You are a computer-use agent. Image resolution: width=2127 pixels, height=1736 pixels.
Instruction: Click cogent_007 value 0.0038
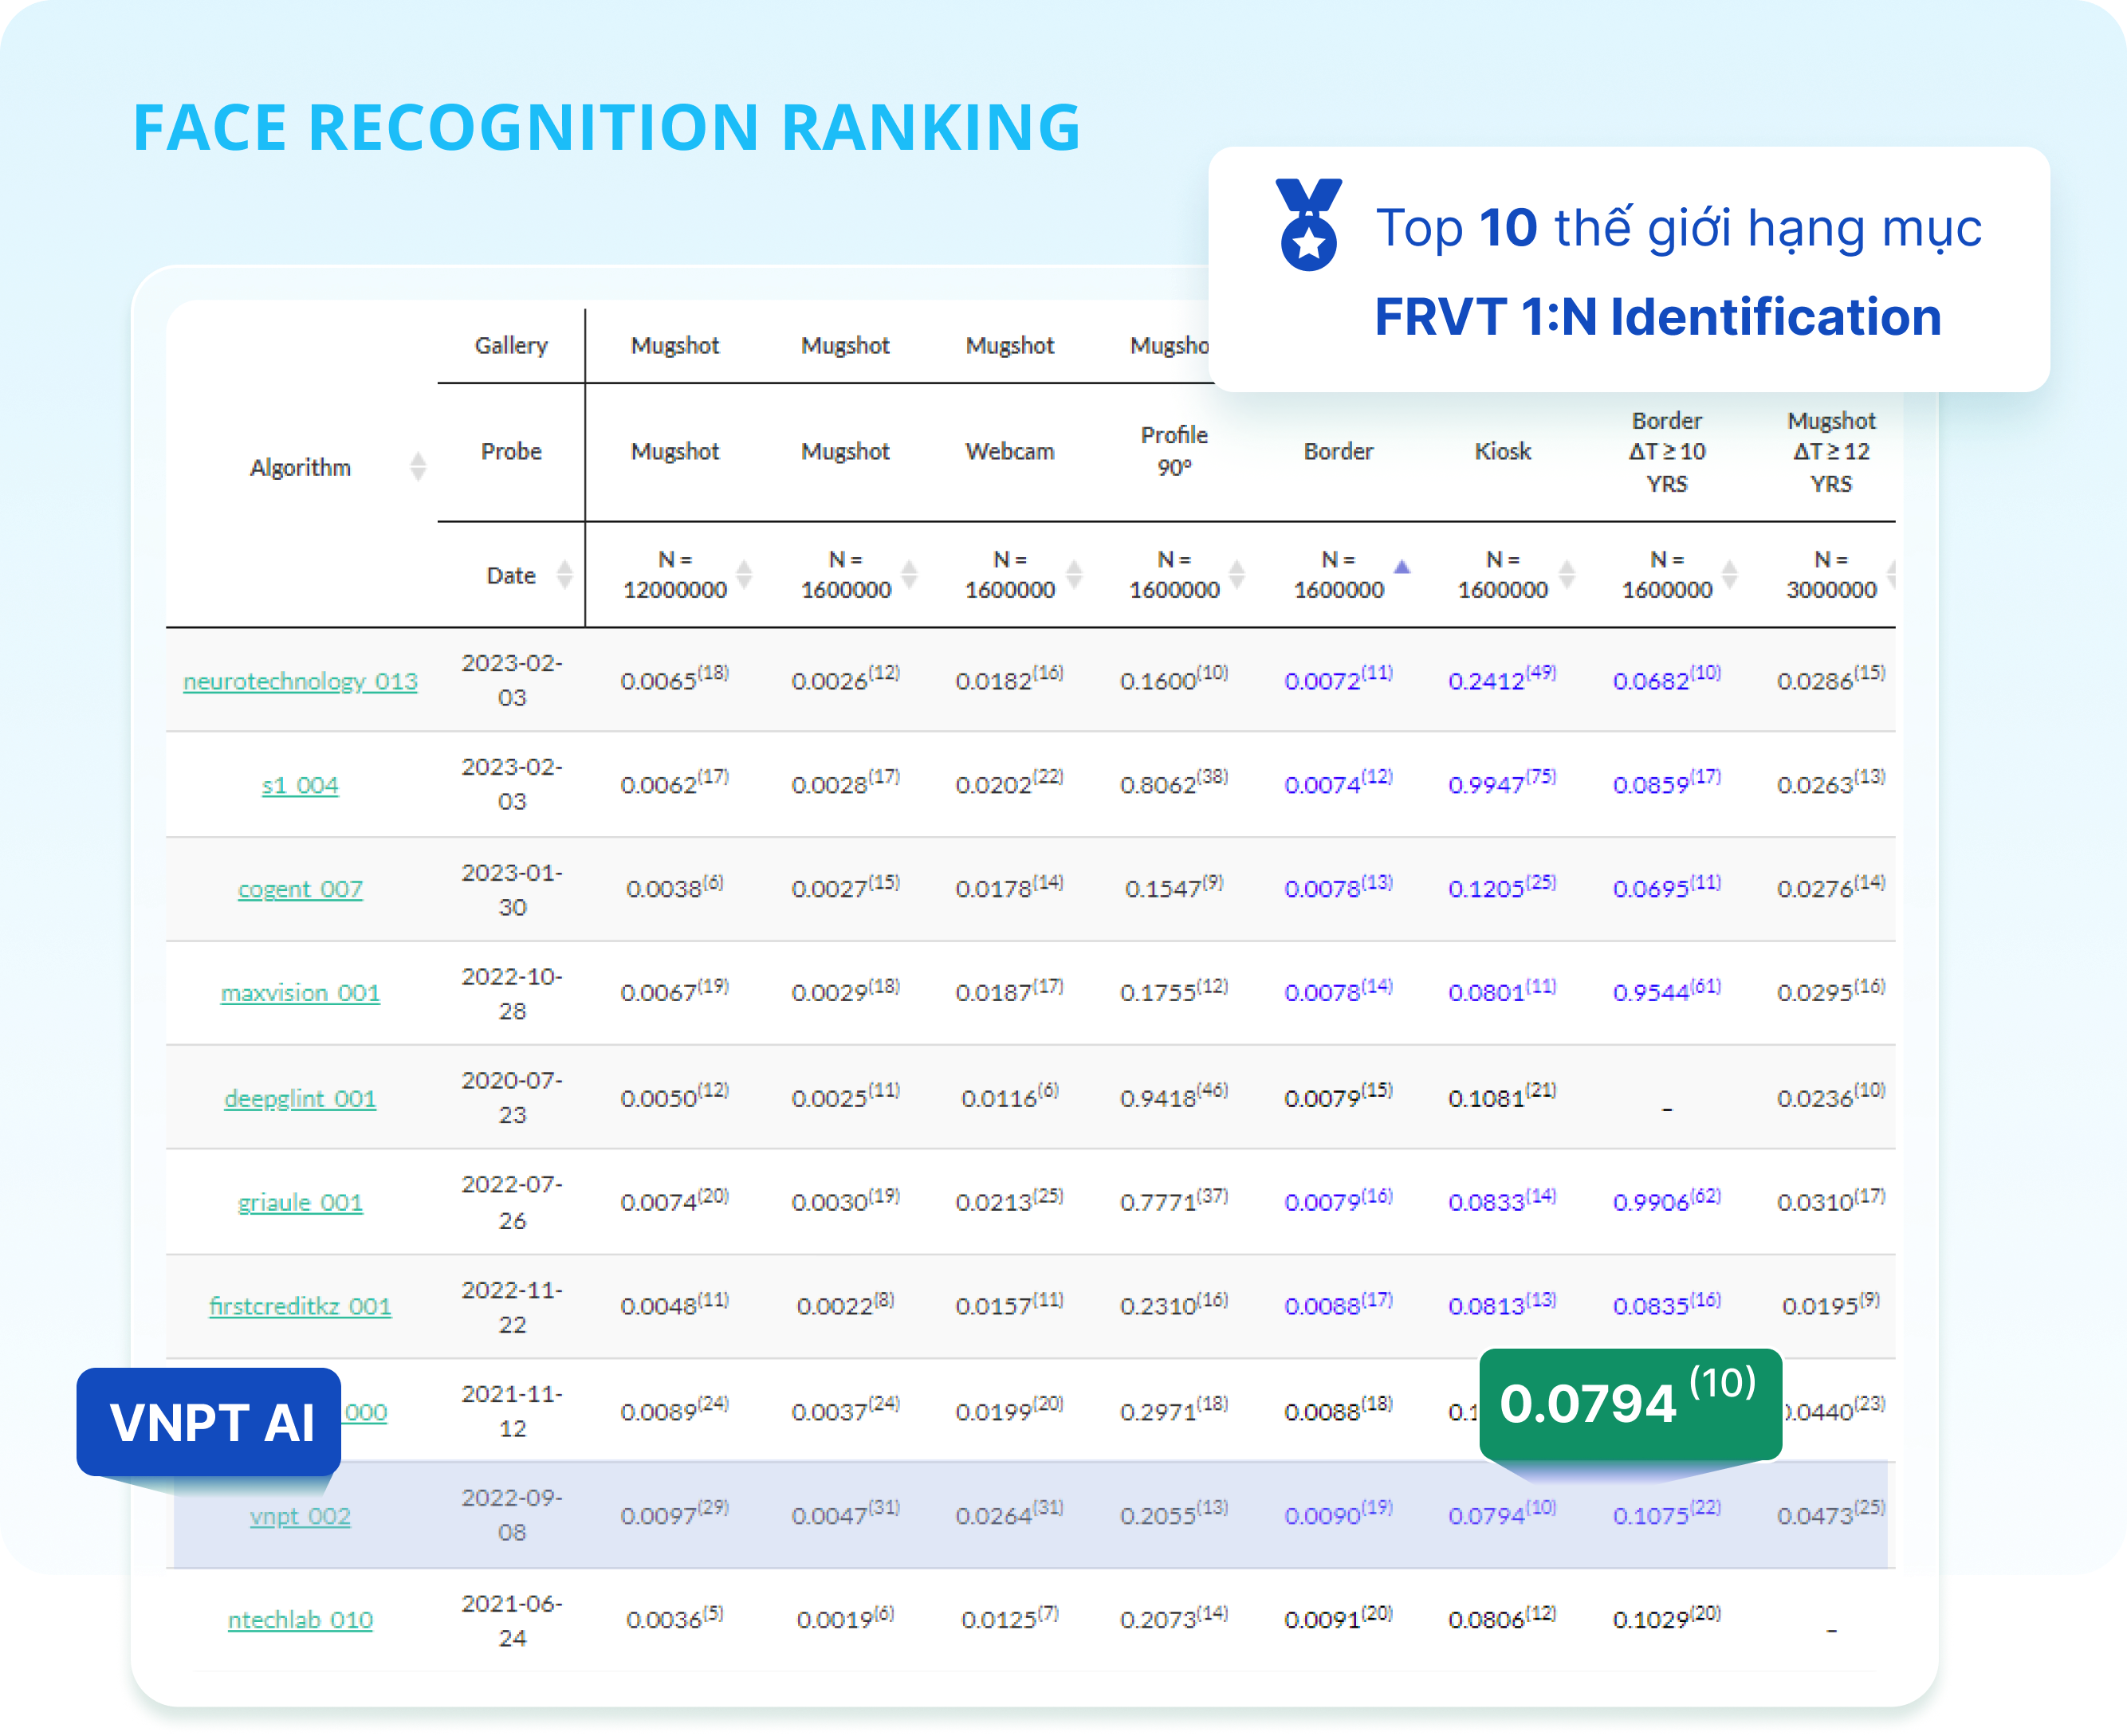click(x=674, y=887)
